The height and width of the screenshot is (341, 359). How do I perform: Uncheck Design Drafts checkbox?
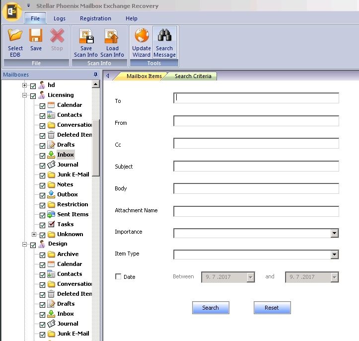click(x=42, y=305)
